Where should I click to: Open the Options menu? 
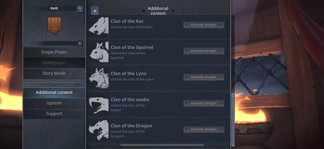[x=54, y=103]
